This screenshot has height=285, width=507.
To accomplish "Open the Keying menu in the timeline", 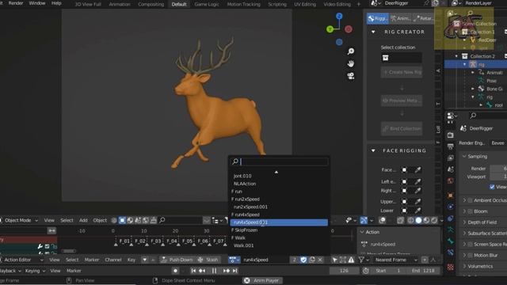I will pyautogui.click(x=34, y=271).
